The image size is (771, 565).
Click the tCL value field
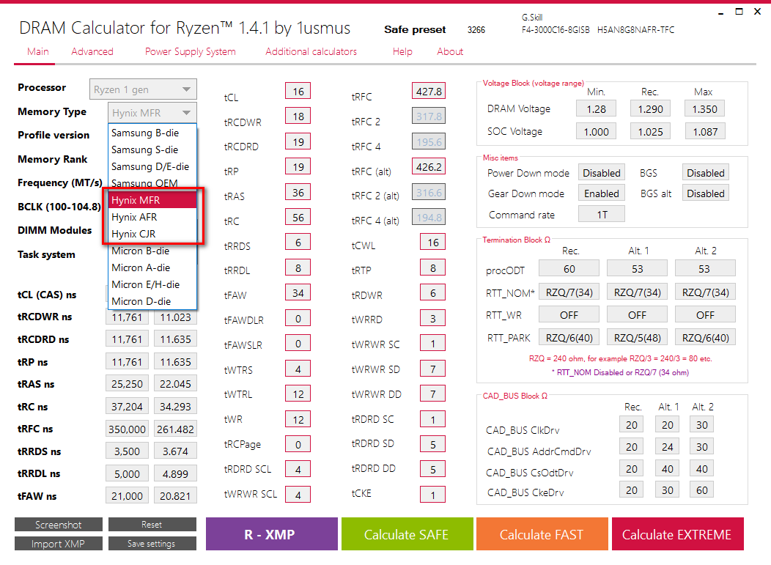[x=298, y=92]
